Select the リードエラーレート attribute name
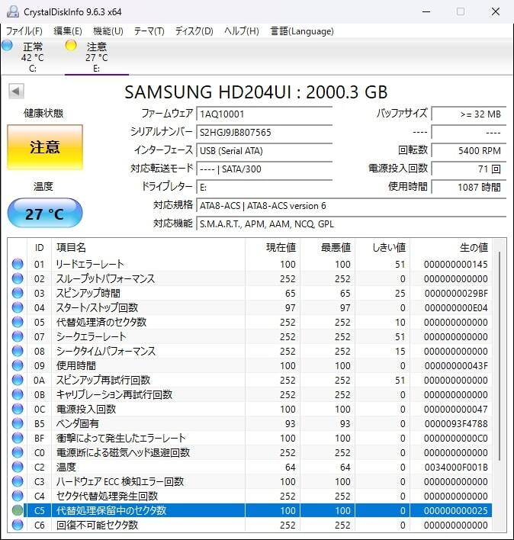The image size is (514, 540). 90,264
